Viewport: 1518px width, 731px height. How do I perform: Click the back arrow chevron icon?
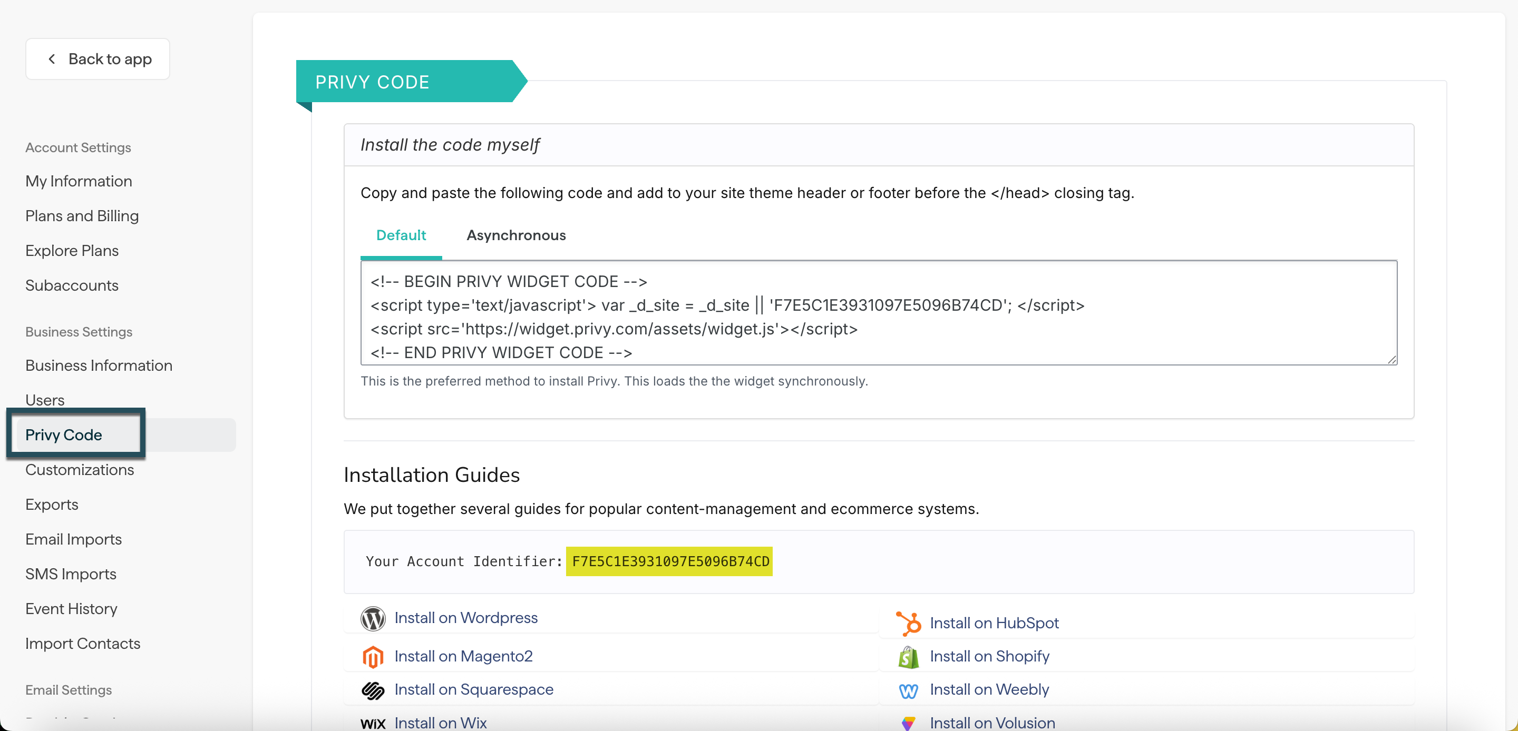(x=52, y=59)
